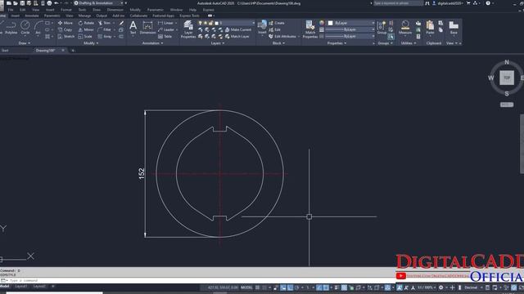Expand the Layers panel
This screenshot has height=294, width=524.
[218, 43]
